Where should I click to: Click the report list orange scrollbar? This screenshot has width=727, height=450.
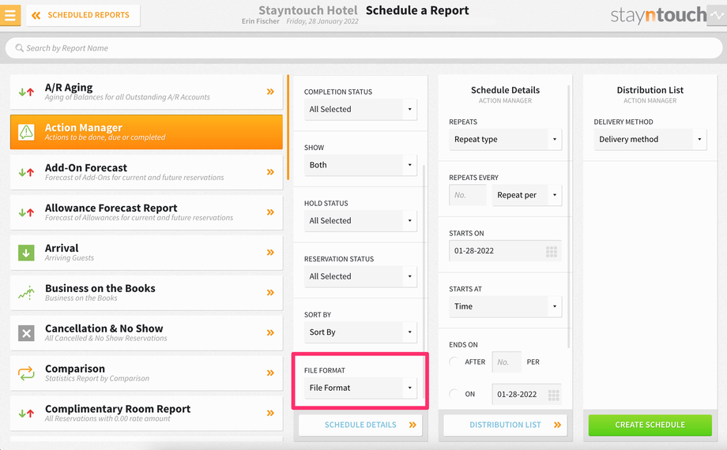[288, 127]
